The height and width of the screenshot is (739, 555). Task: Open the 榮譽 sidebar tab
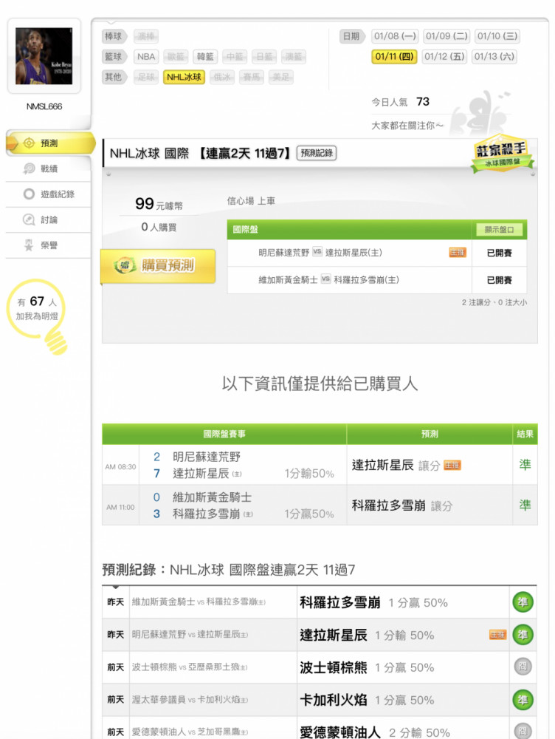tap(47, 245)
